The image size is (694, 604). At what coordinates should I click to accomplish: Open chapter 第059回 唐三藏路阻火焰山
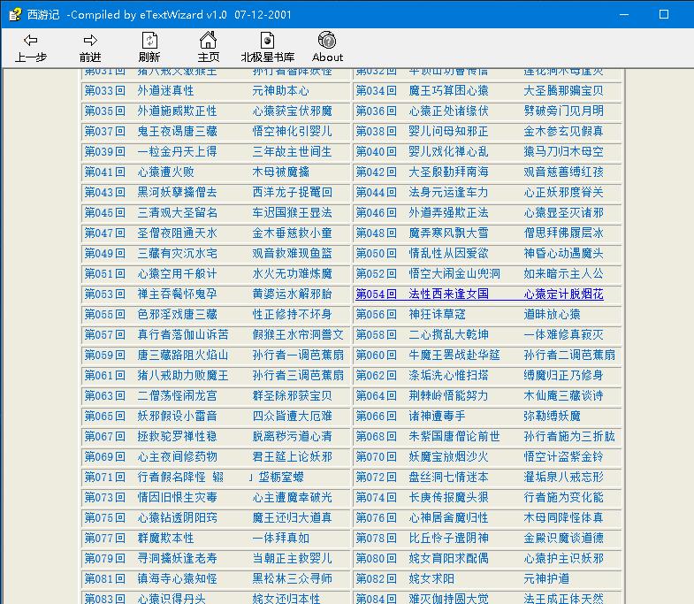click(214, 356)
